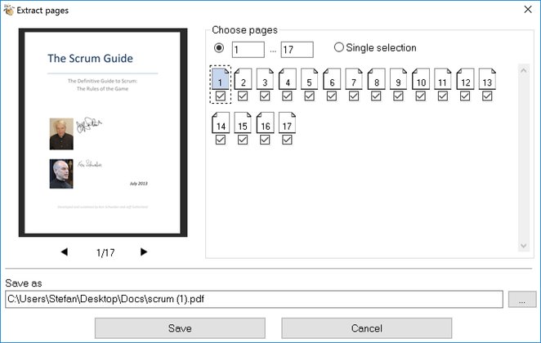Select page 14 icon
This screenshot has height=343, width=541.
[x=221, y=122]
